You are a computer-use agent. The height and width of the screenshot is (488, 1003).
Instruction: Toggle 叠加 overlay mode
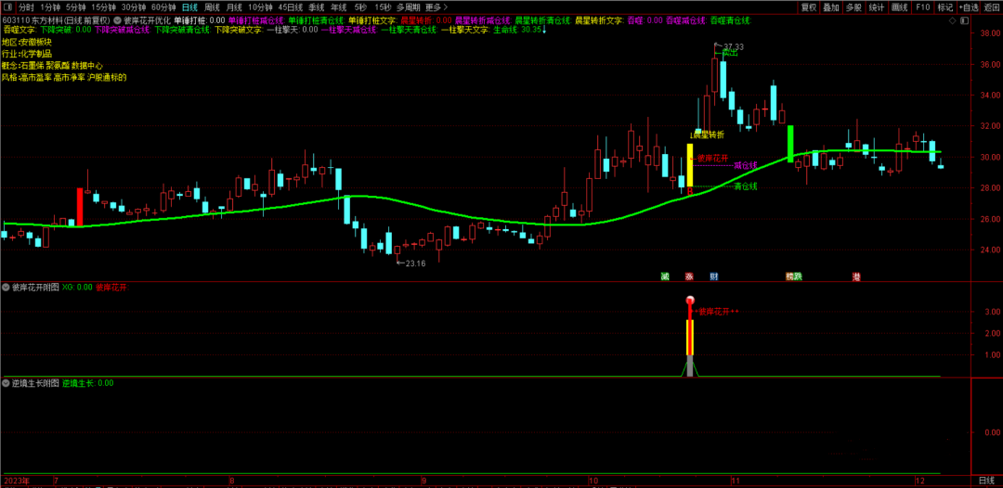[831, 7]
